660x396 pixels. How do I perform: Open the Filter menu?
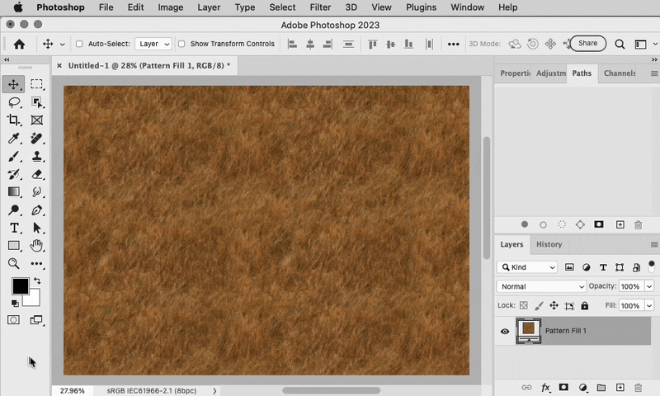pyautogui.click(x=320, y=7)
